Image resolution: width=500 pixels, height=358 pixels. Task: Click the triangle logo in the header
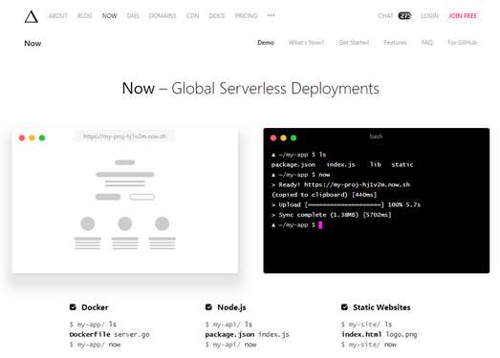pos(32,16)
